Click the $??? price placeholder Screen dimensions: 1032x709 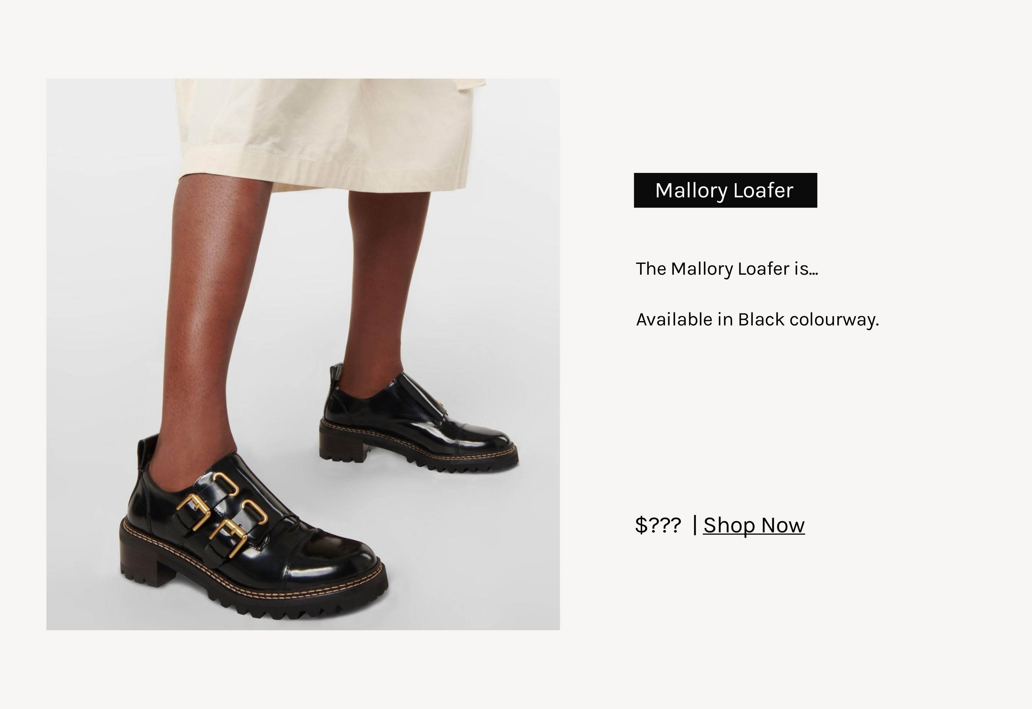pos(658,525)
